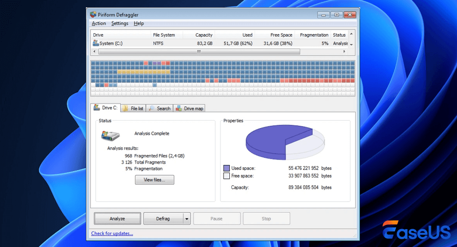Expand the Defrag dropdown arrow

[187, 219]
